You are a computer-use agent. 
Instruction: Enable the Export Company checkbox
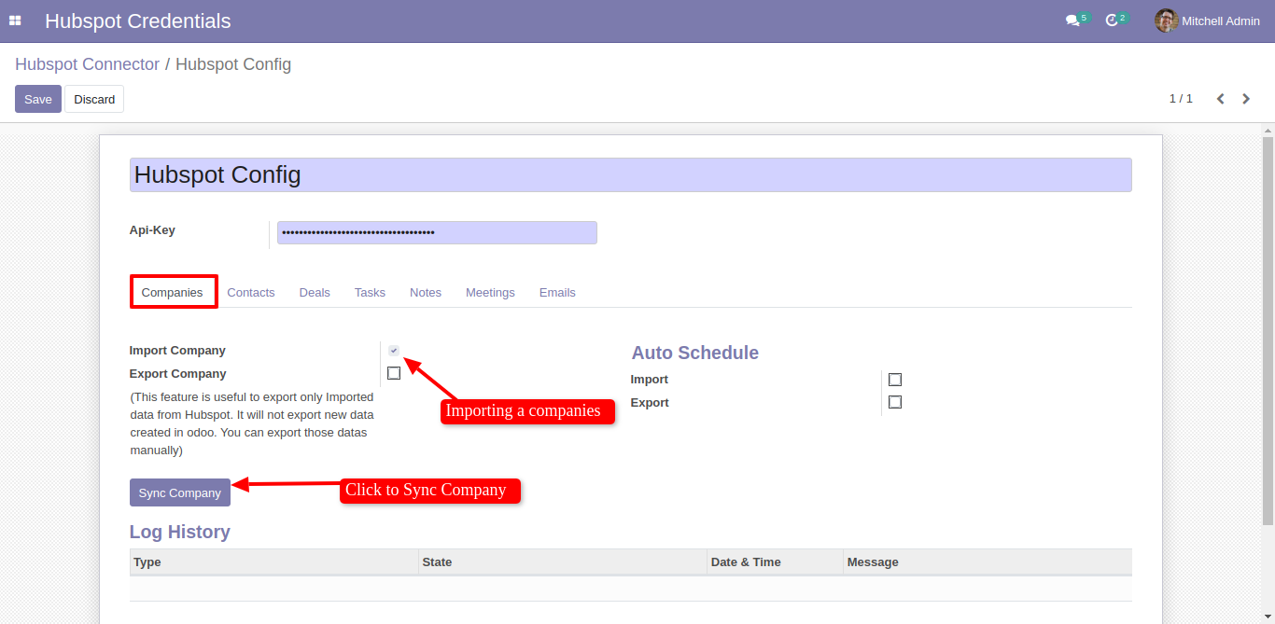394,373
